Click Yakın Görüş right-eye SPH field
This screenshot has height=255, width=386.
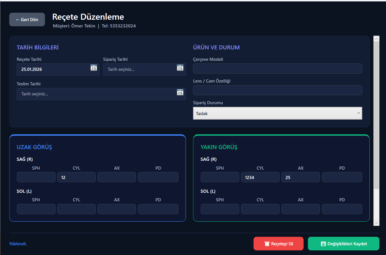(220, 177)
